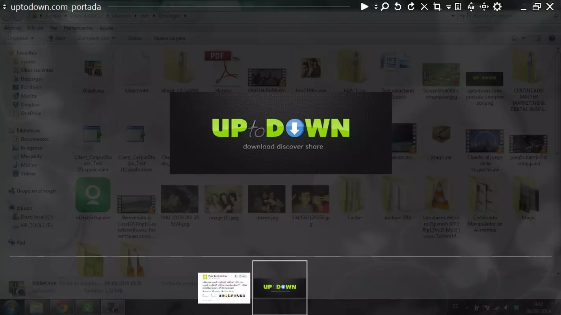Click Grabar in the Explorer toolbar
Viewport: 561px width, 315px height.
[134, 38]
